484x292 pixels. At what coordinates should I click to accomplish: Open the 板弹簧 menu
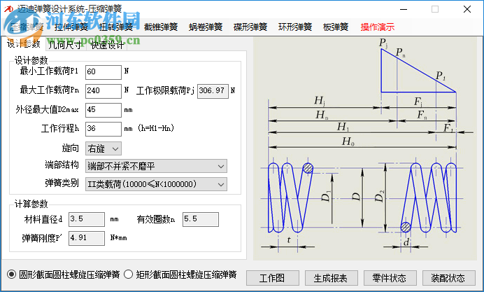point(336,27)
